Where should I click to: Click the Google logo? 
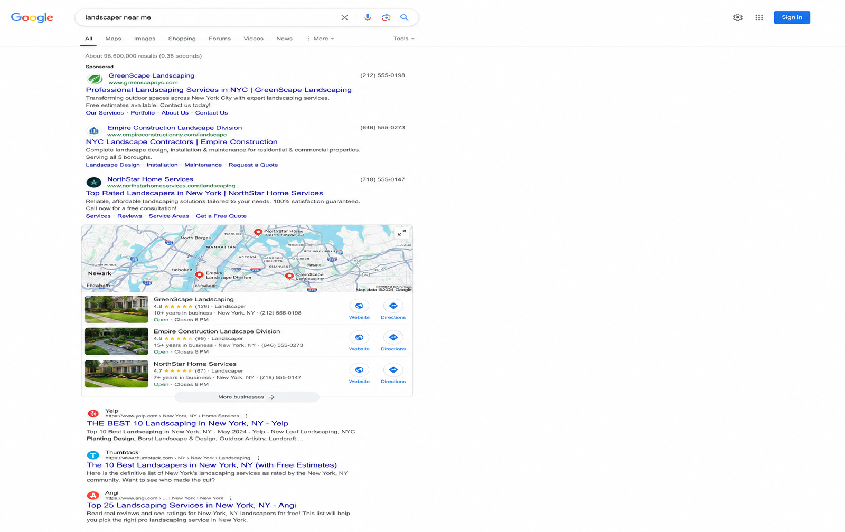click(x=32, y=17)
